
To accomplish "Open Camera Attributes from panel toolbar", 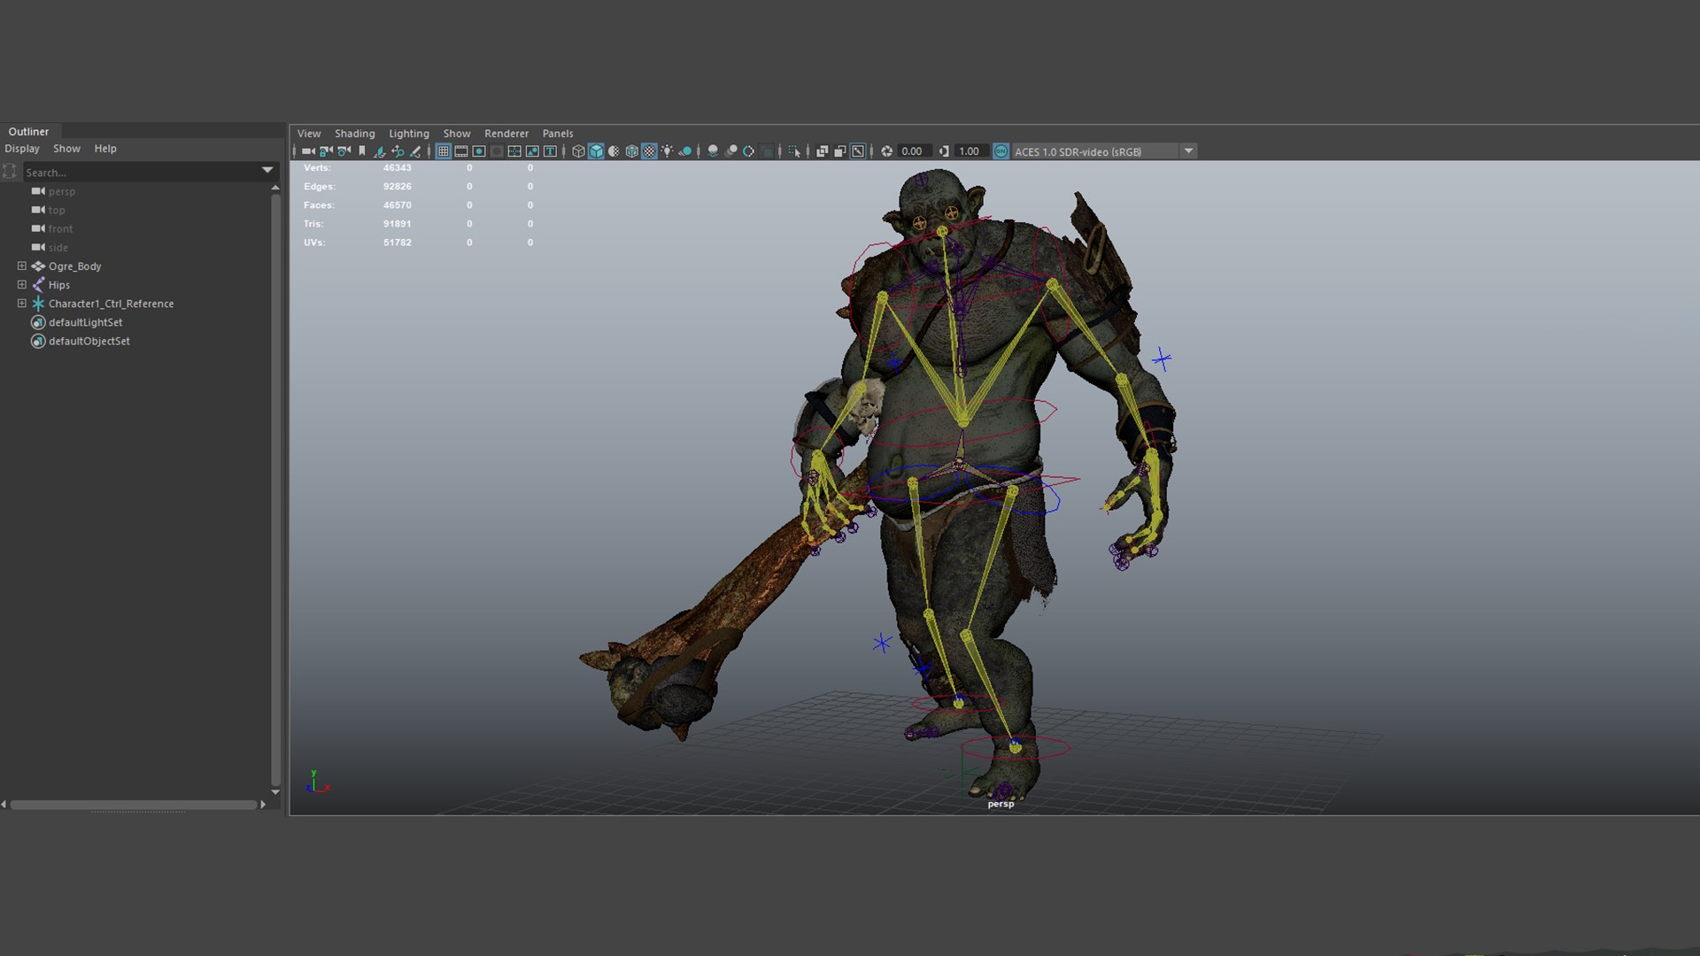I will [344, 151].
